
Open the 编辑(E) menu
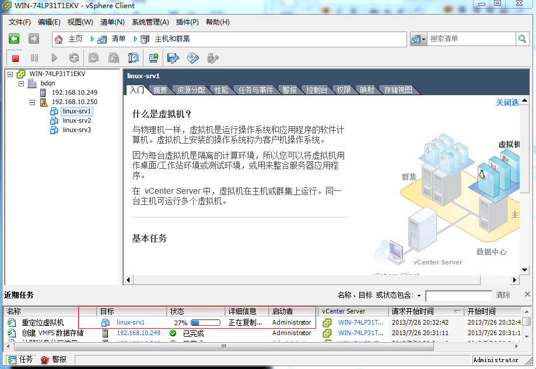49,22
